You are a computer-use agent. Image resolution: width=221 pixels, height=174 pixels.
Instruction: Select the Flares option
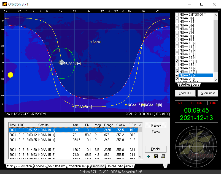[x=156, y=132]
